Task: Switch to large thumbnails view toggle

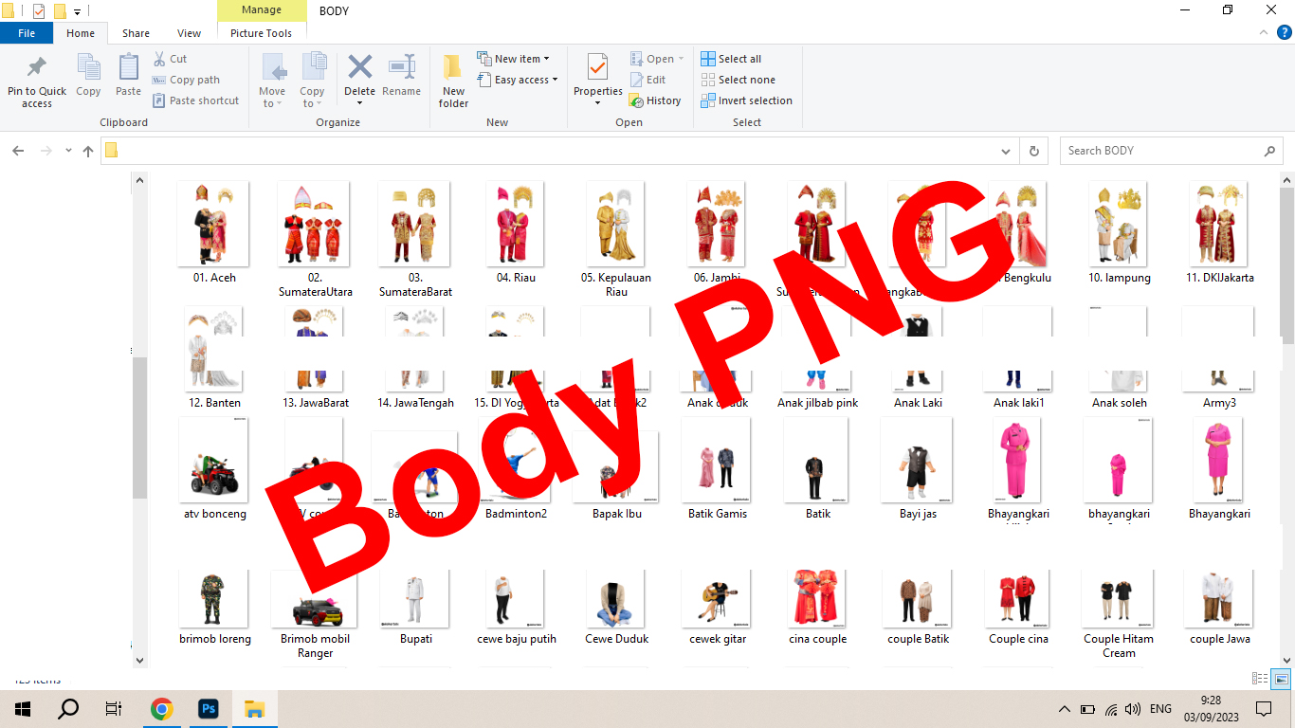Action: coord(1281,679)
